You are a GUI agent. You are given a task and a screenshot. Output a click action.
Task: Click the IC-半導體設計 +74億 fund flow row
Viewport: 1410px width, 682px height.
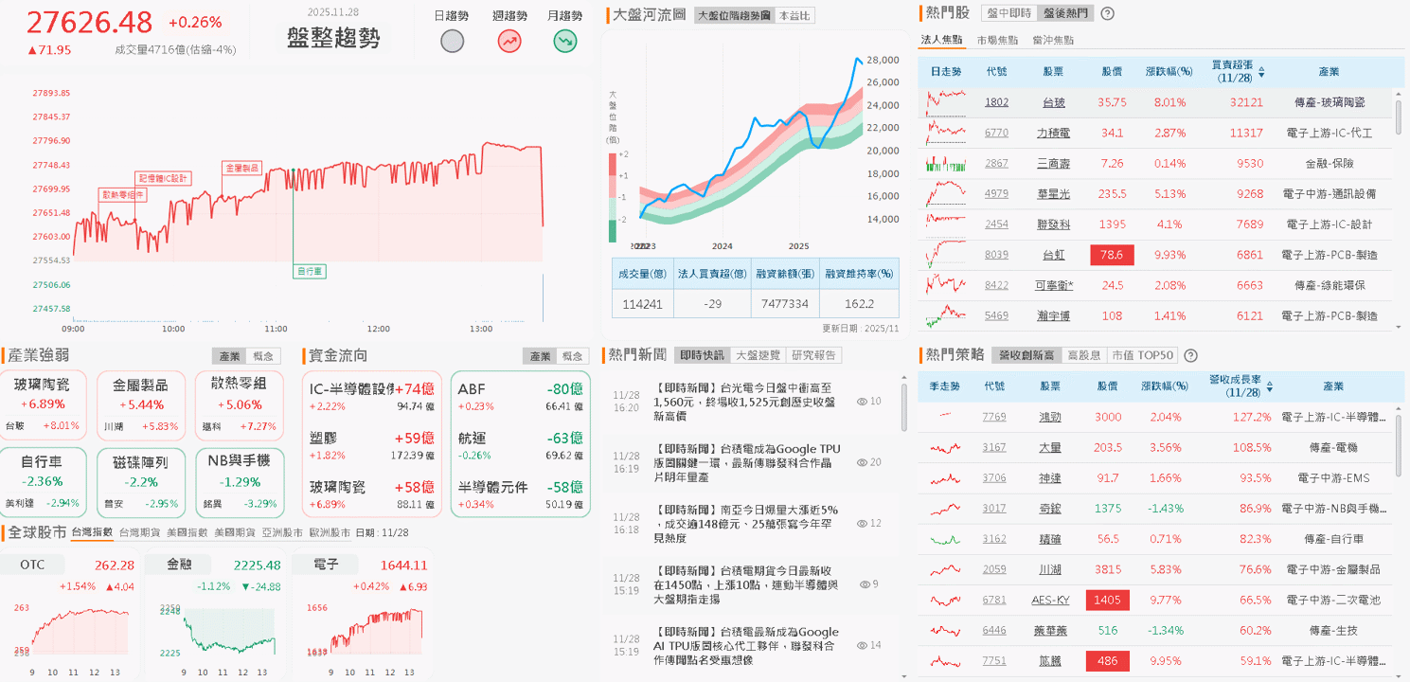coord(372,396)
